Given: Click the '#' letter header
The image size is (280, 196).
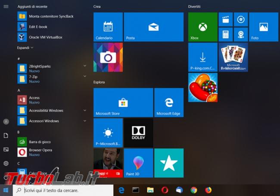Looking at the screenshot, I should coord(19,59).
